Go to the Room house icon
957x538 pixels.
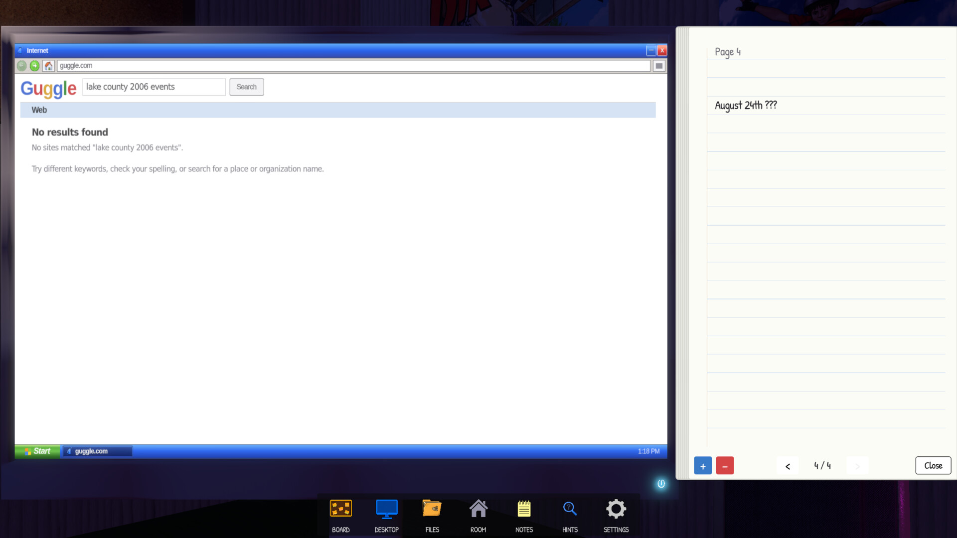click(478, 509)
